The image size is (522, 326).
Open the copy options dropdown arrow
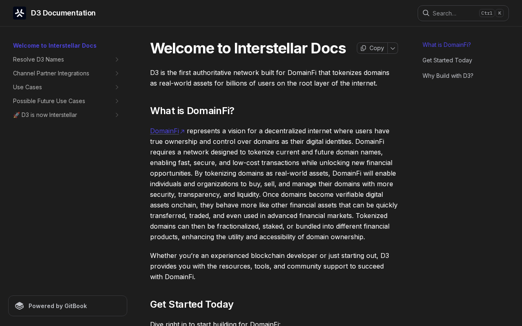[x=393, y=48]
